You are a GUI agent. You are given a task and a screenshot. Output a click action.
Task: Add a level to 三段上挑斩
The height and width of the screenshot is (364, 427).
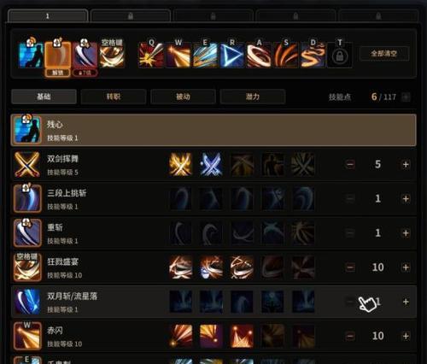pos(406,198)
